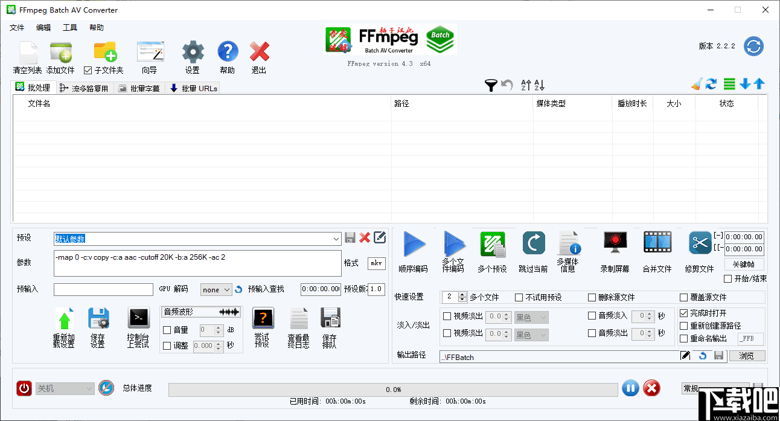
Task: Click Save Queue icon (保存排队)
Action: [x=330, y=318]
